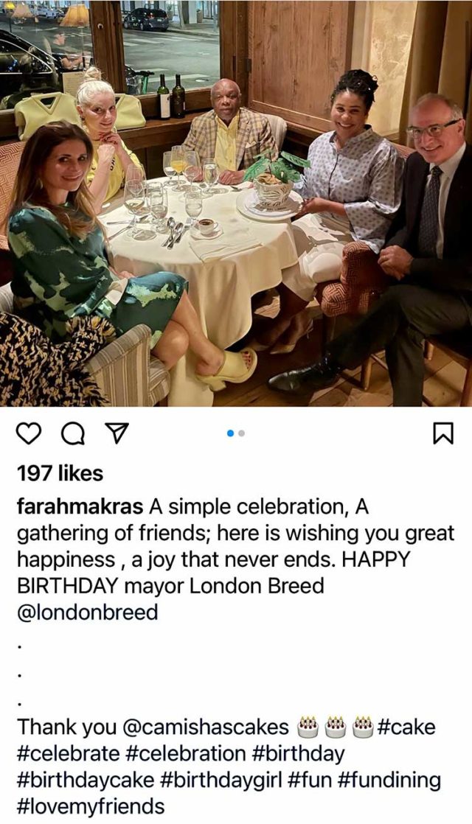Tap the first carousel indicator dot
This screenshot has width=472, height=824.
(x=229, y=433)
